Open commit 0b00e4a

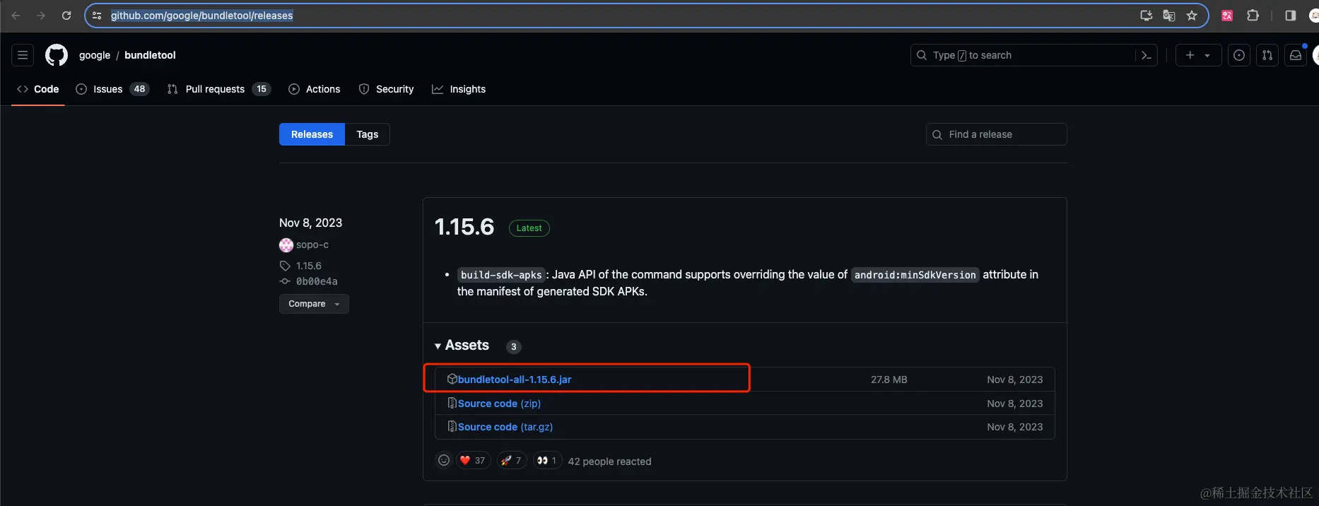pos(317,281)
